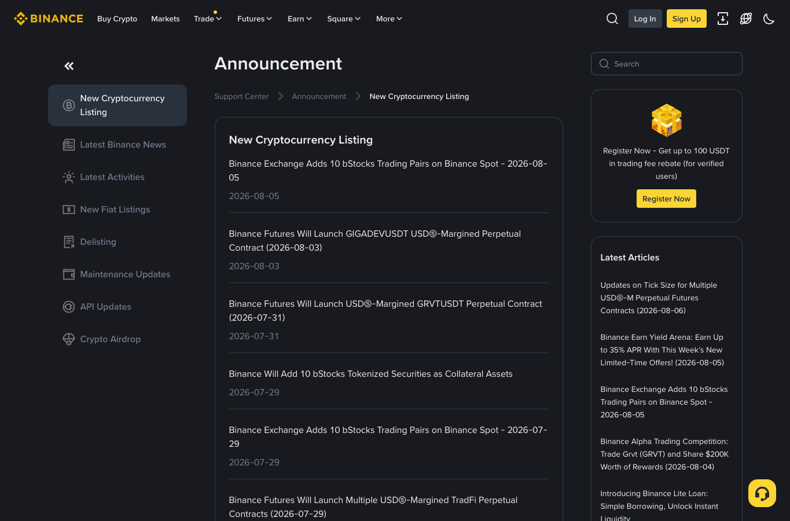Click the Maintenance Updates wallet icon
The height and width of the screenshot is (521, 790).
tap(69, 274)
